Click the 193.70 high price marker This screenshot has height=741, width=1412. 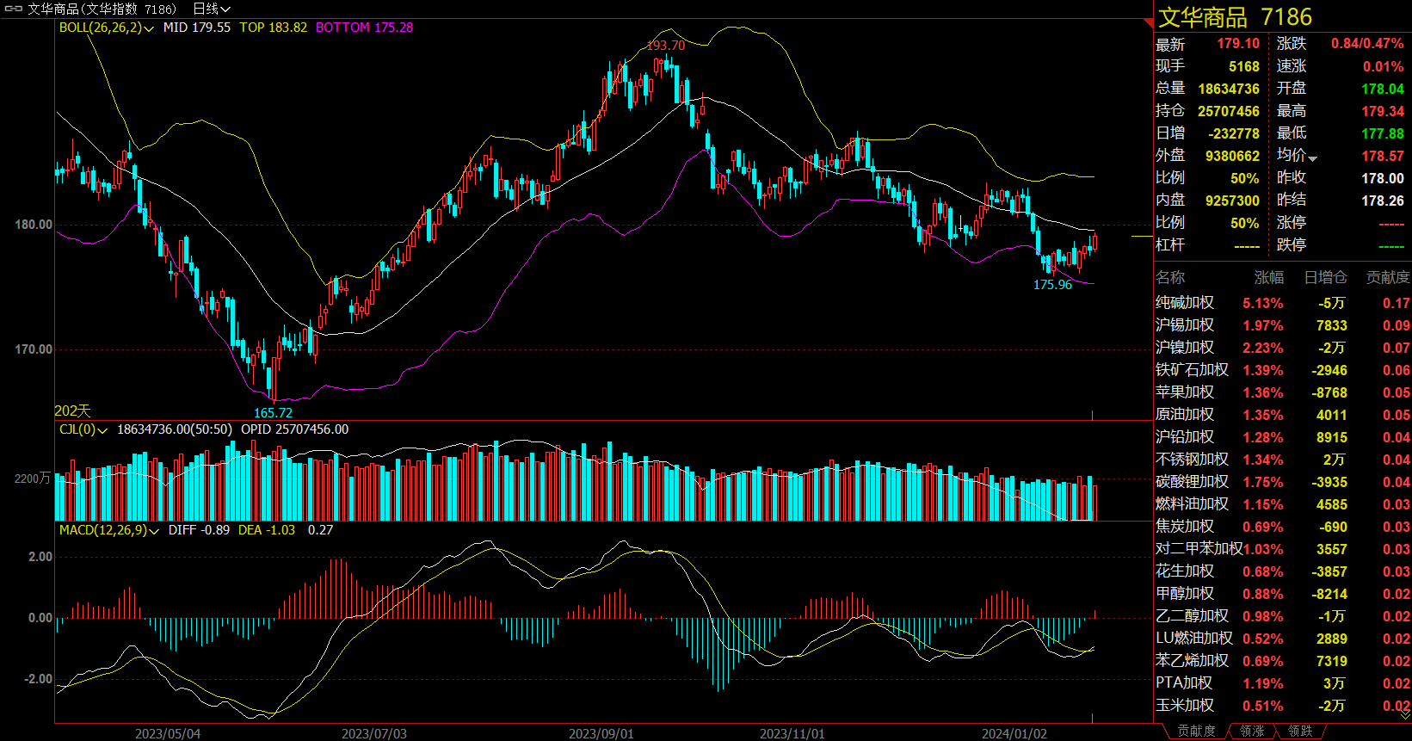[x=665, y=46]
